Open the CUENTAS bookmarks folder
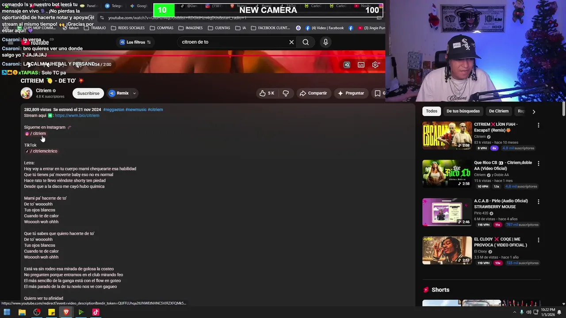Image resolution: width=566 pixels, height=318 pixels. pos(219,28)
